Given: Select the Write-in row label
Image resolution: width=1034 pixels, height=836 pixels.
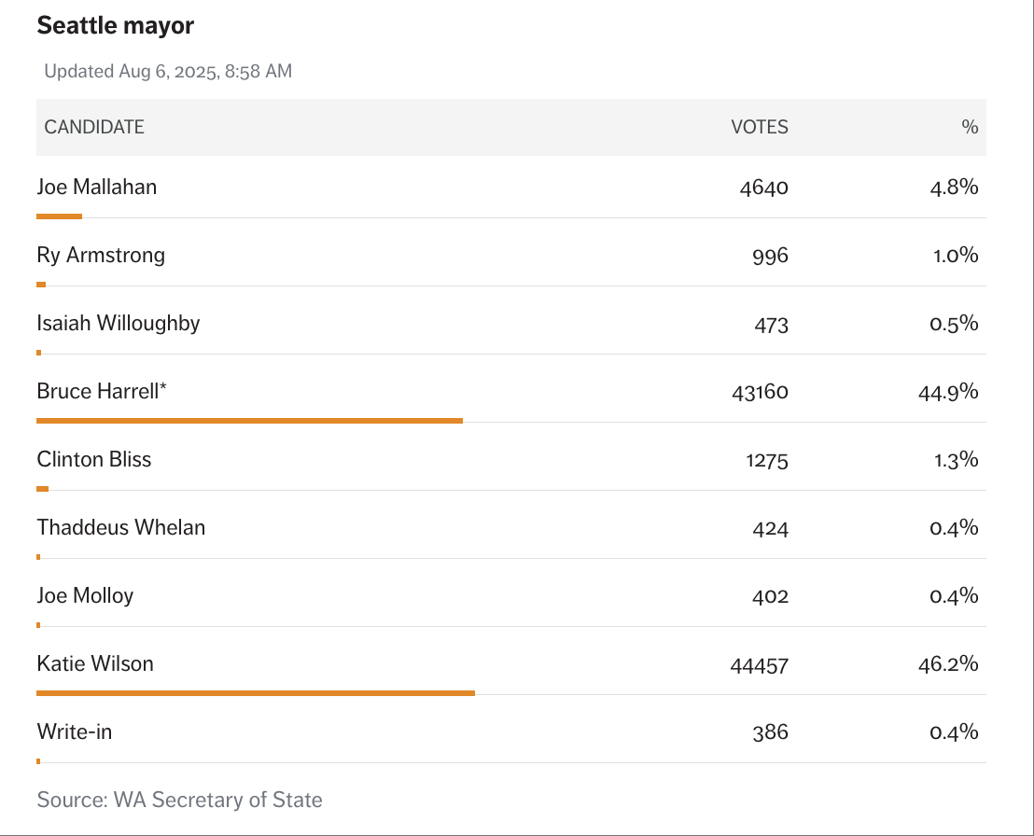Looking at the screenshot, I should point(74,731).
